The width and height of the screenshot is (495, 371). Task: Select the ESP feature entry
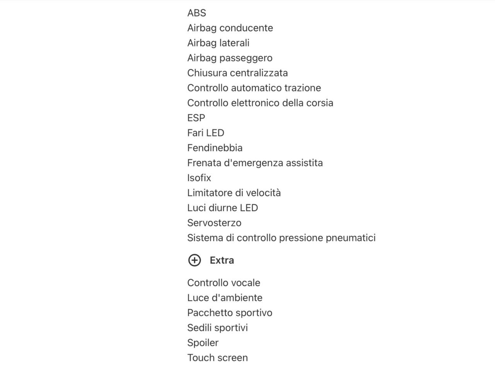(196, 118)
